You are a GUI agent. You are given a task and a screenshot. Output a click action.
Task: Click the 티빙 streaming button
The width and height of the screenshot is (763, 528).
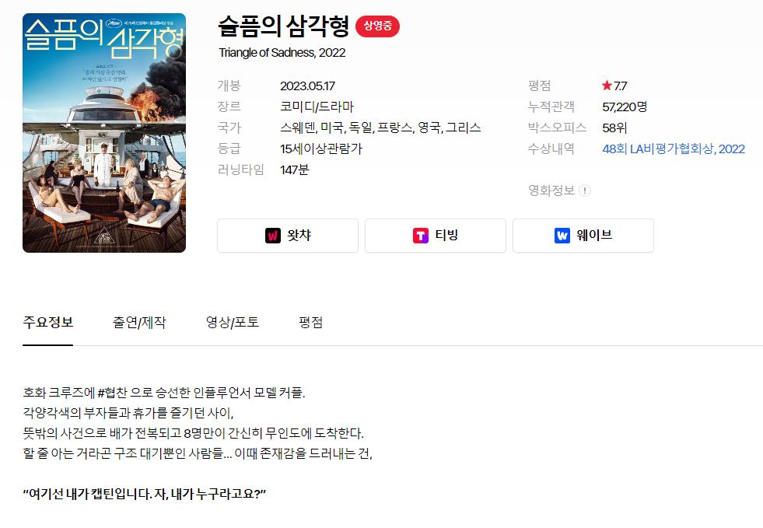tap(436, 236)
